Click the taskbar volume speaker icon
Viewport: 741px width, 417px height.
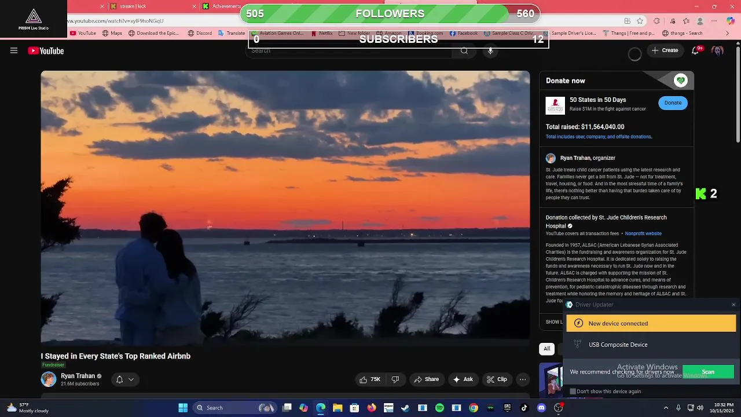pos(700,408)
